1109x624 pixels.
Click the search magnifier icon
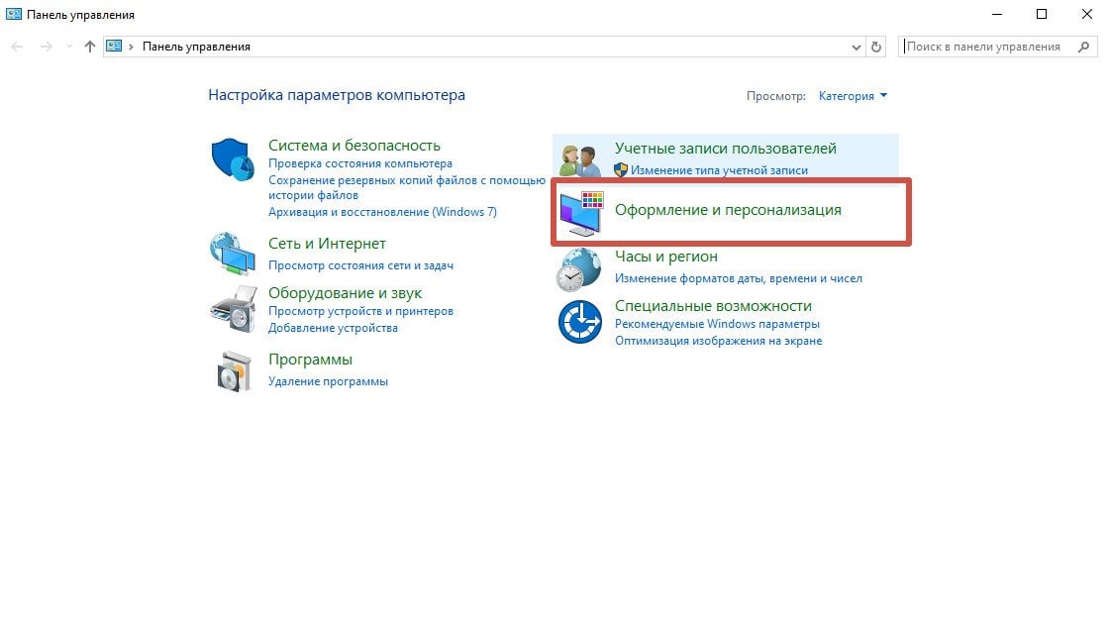click(1083, 47)
